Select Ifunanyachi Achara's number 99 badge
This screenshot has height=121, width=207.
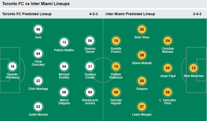(90, 92)
